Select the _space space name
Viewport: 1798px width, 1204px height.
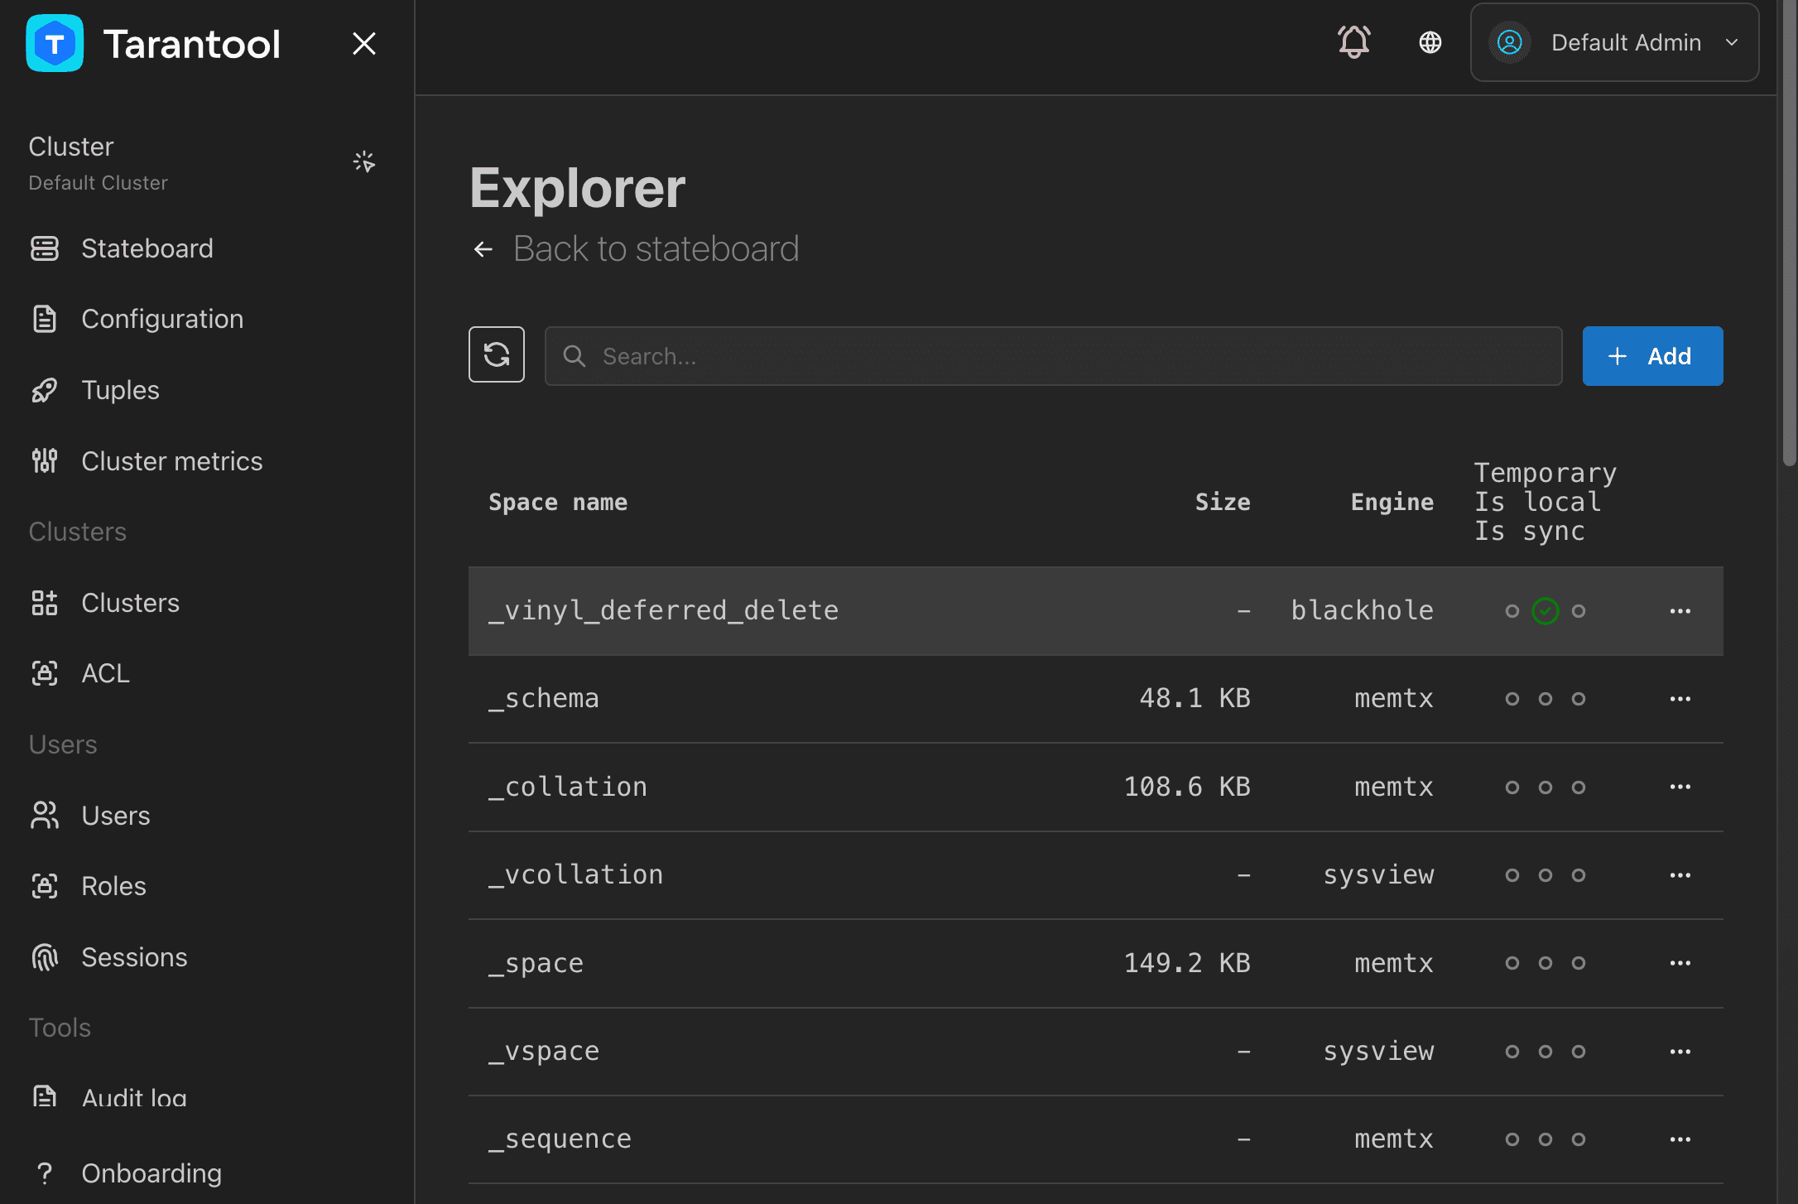(536, 963)
